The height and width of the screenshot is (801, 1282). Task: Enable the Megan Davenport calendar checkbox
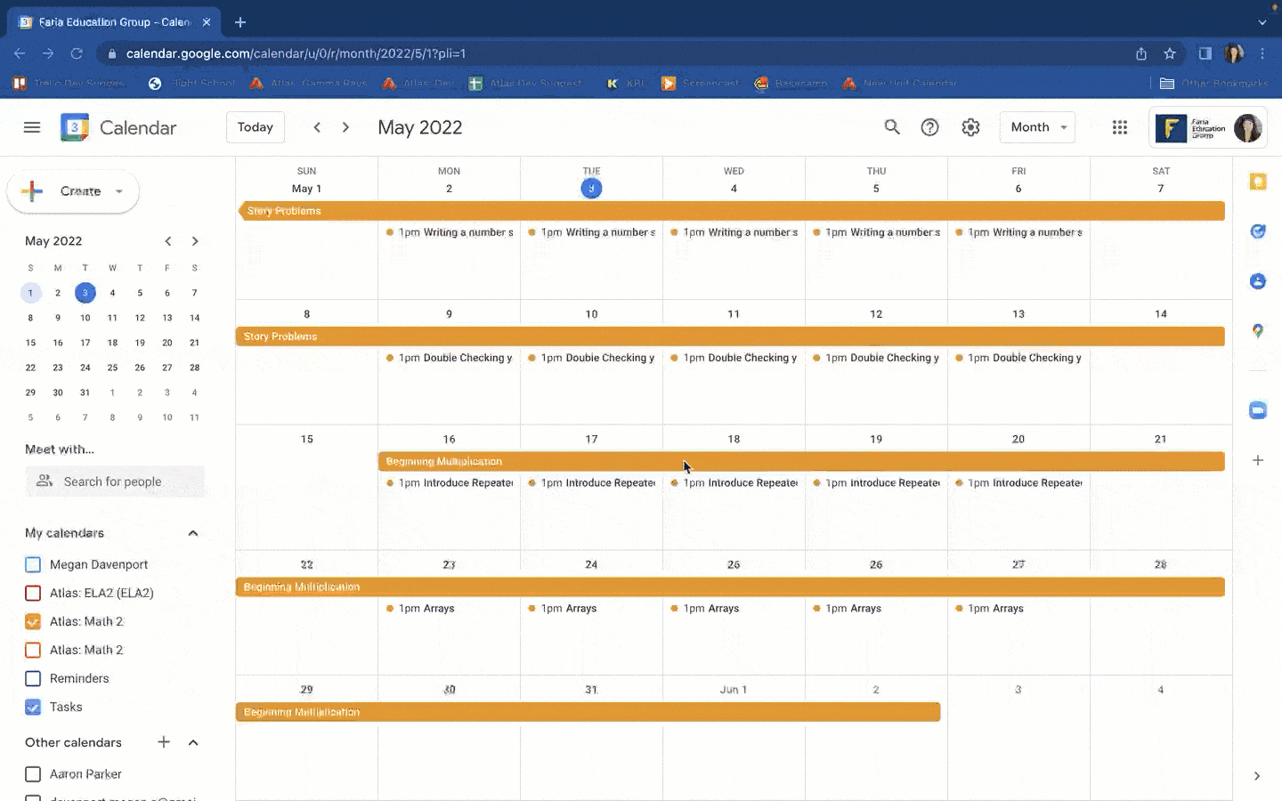(33, 564)
